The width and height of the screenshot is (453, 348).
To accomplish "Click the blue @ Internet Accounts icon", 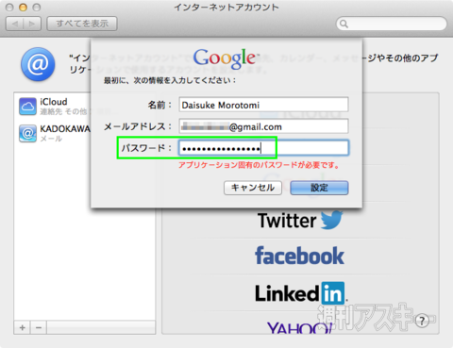I will [x=38, y=64].
